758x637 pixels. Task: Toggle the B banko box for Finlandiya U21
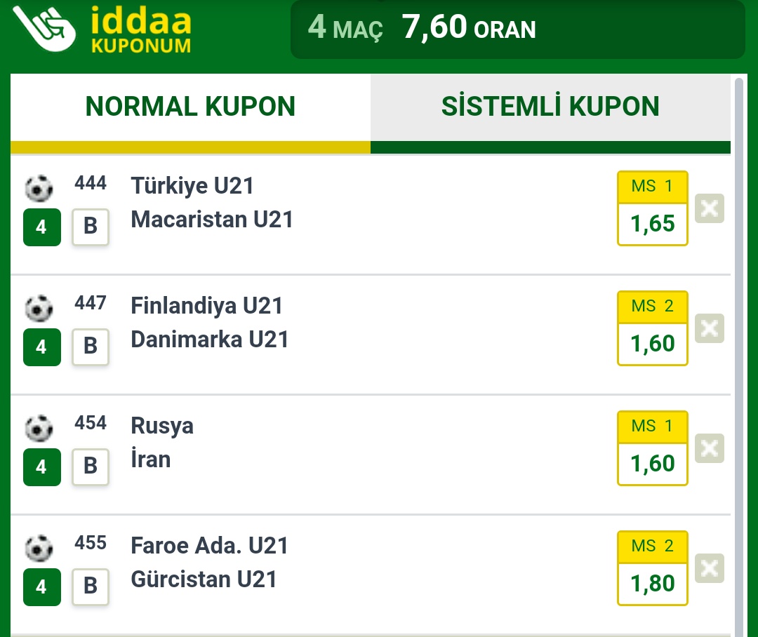pyautogui.click(x=91, y=347)
